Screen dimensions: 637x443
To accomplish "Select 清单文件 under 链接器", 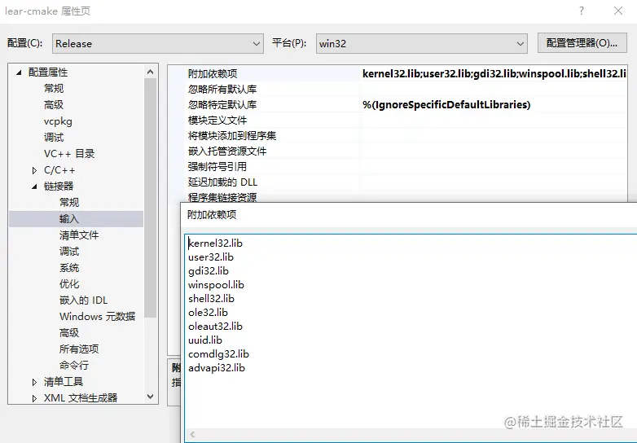I will pos(79,235).
